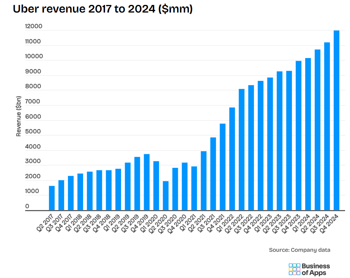Select the bar for Q1 2021
Image resolution: width=350 pixels, height=278 pixels.
click(x=194, y=188)
